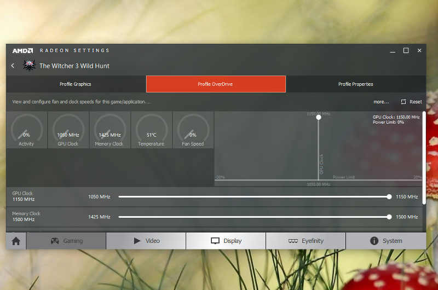Click the Memory Clock gauge tile
Screen dimensions: 438x290
click(110, 130)
